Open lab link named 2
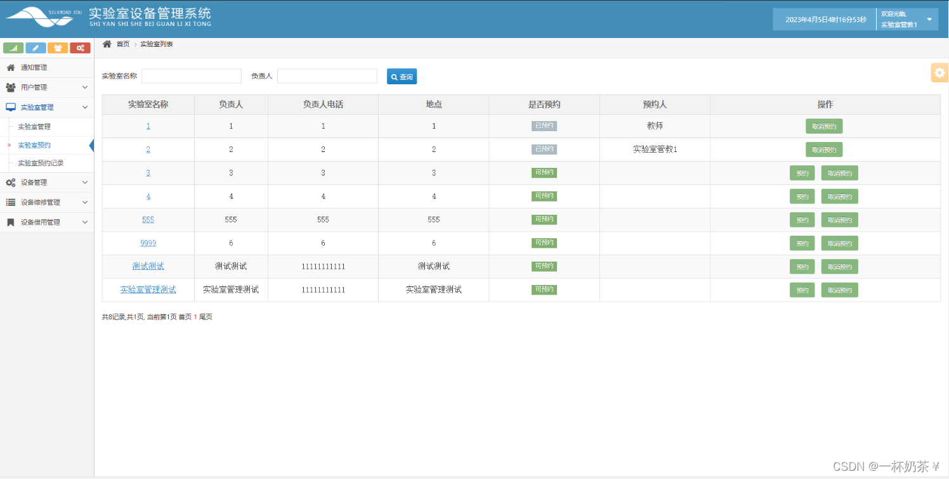 click(148, 150)
